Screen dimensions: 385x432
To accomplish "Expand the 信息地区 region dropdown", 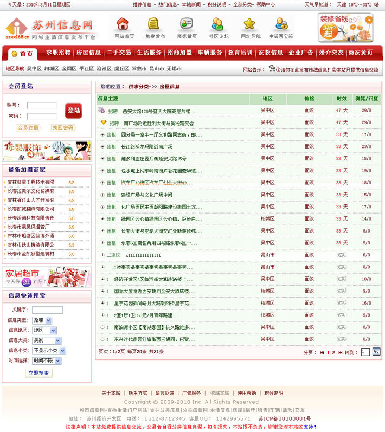I will pos(42,330).
